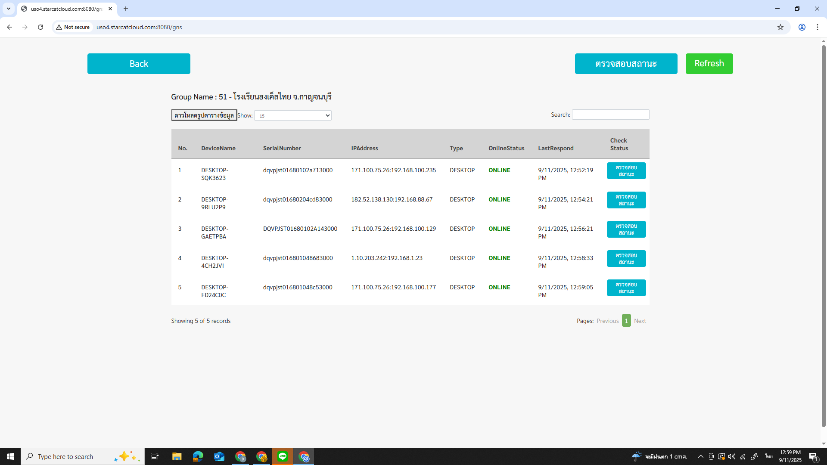Screen dimensions: 827x465
Task: Open the Chrome profile icon
Action: pos(802,27)
